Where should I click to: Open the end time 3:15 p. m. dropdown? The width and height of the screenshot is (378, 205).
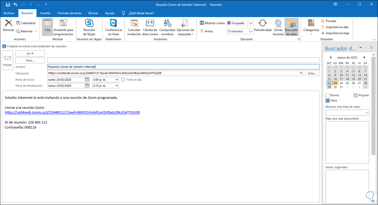[x=117, y=86]
